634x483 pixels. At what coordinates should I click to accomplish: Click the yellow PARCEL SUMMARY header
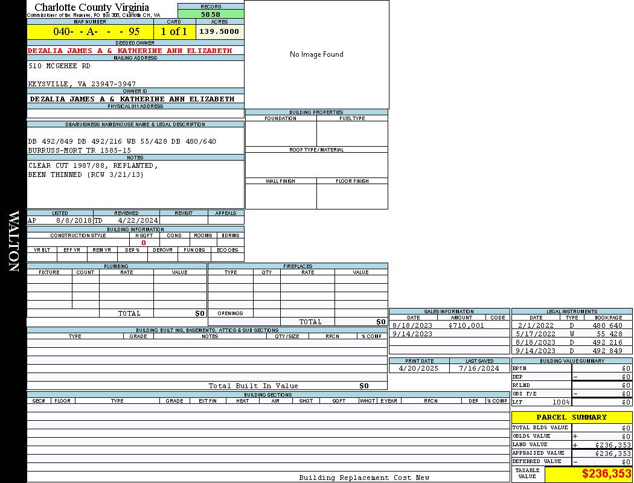[x=571, y=417]
